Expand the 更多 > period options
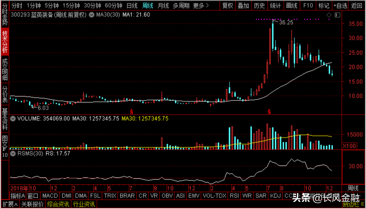Viewport: 366px width, 209px height. tap(201, 6)
